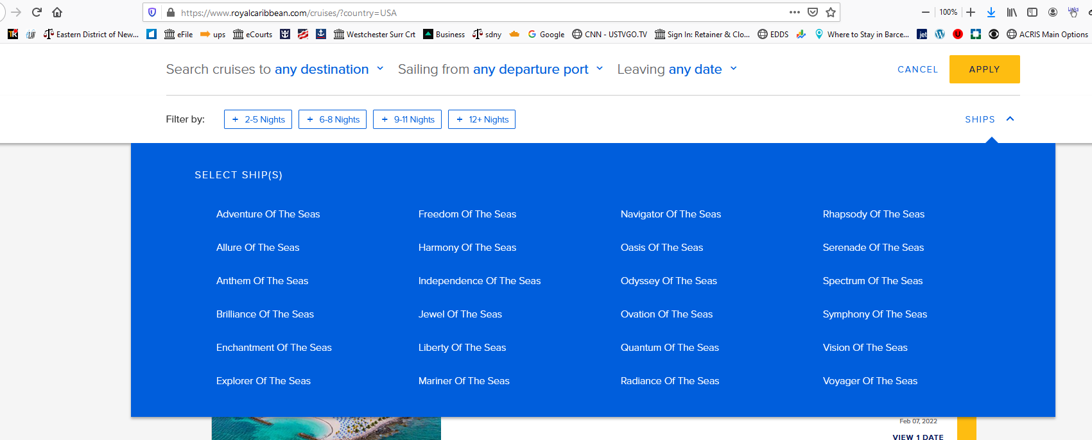Open the anchor bookmark icon
The width and height of the screenshot is (1092, 440).
[x=321, y=34]
